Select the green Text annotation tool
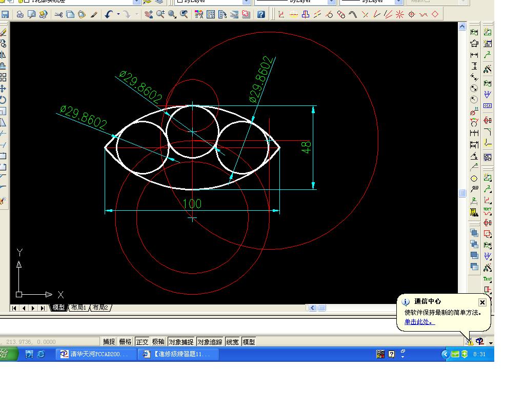525x393 pixels. point(488,279)
